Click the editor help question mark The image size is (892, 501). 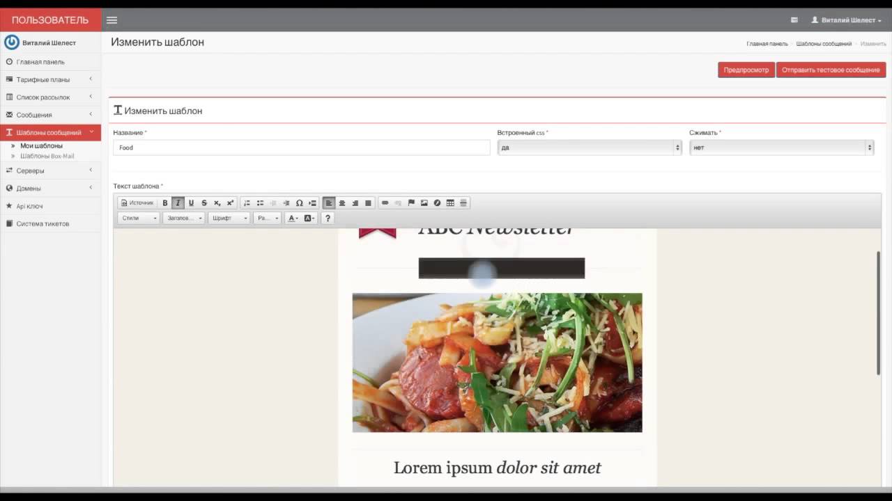pyautogui.click(x=328, y=218)
